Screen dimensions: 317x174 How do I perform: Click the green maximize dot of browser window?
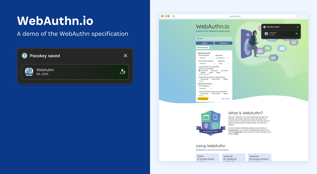(168, 16)
